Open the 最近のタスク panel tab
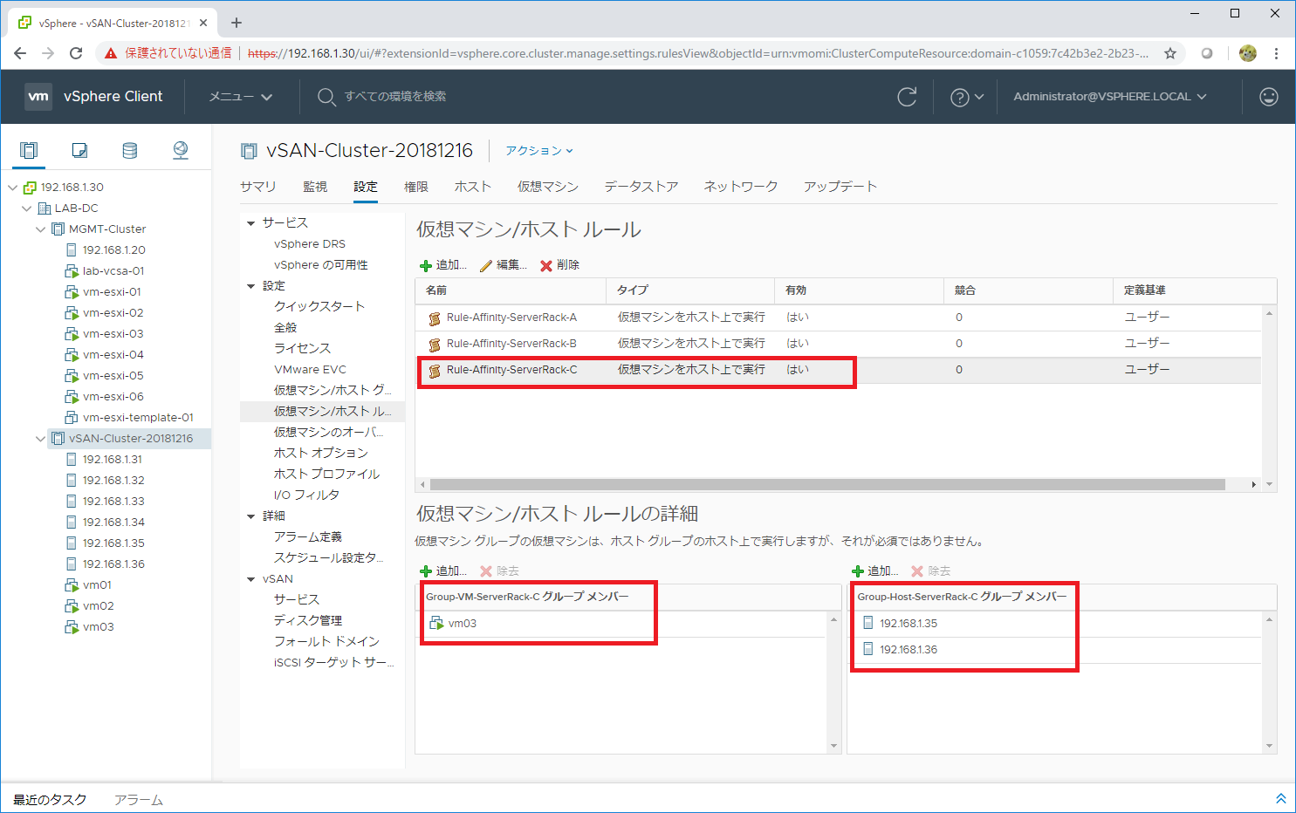1296x813 pixels. pos(50,800)
